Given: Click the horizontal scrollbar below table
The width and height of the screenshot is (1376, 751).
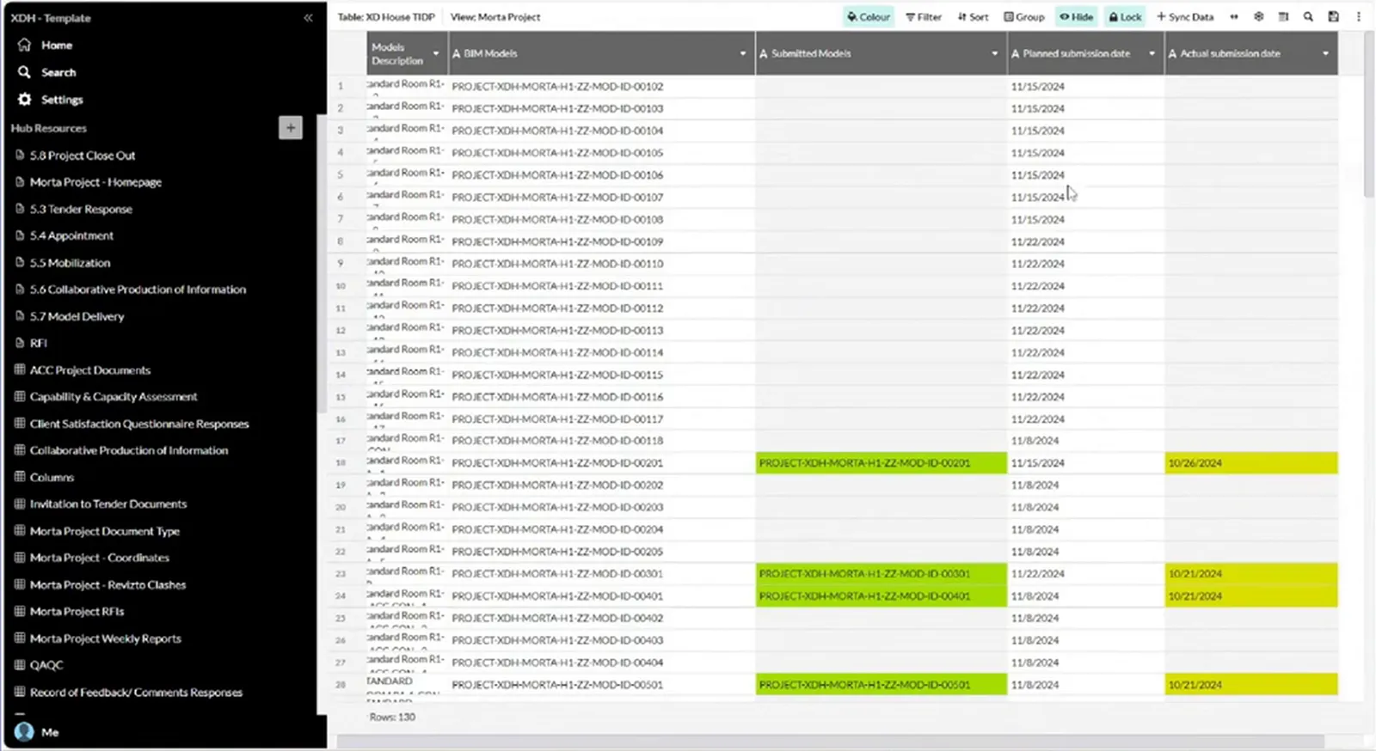Looking at the screenshot, I should 830,741.
